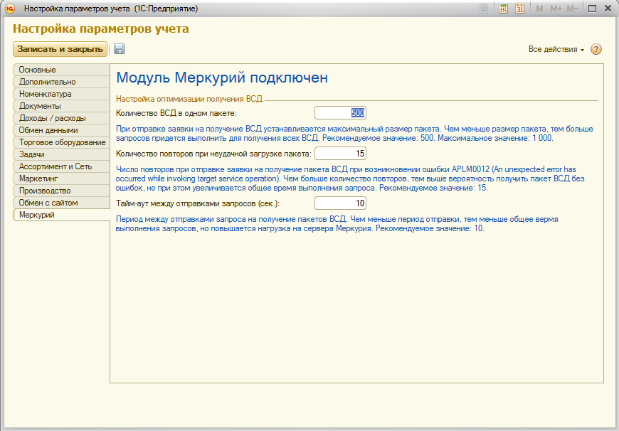
Task: Click the save diskette icon
Action: 119,49
